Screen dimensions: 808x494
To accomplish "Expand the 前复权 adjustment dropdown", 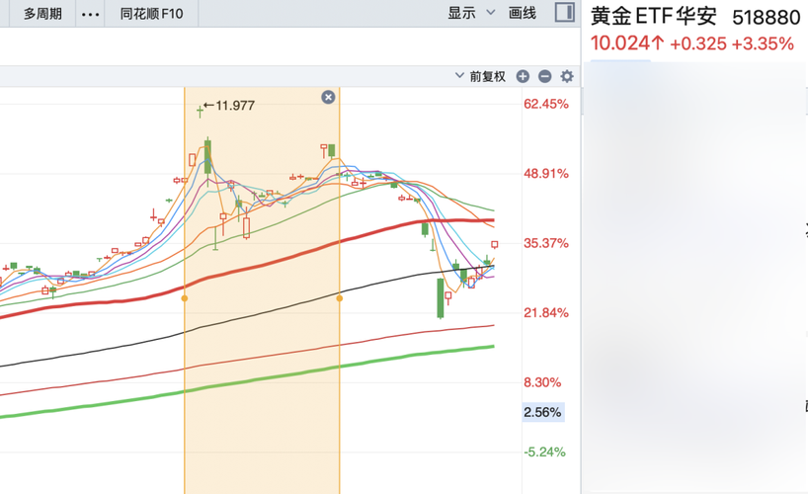I will click(x=481, y=76).
